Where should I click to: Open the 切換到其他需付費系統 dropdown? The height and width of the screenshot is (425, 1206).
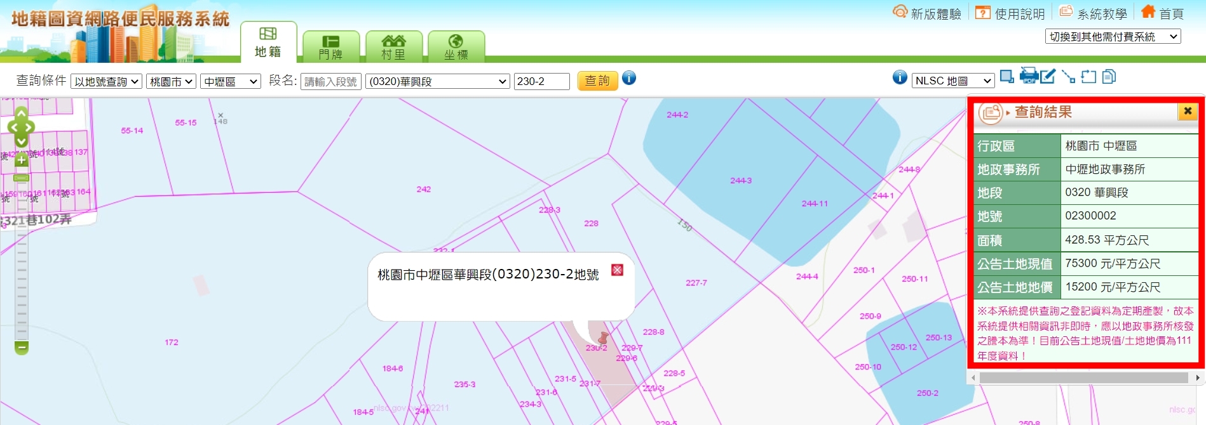pyautogui.click(x=1113, y=37)
